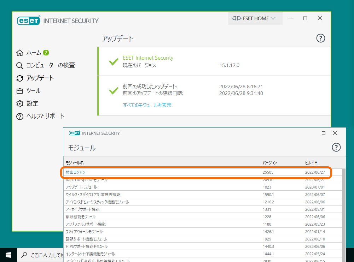Click the アップデート refresh icon
This screenshot has width=354, height=262.
19,78
